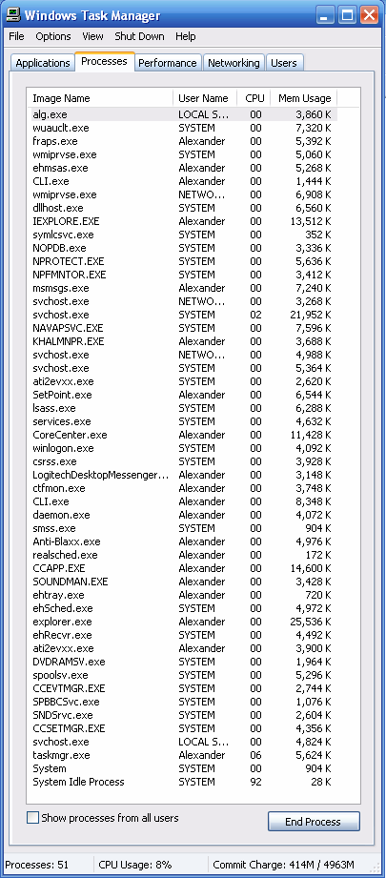Image resolution: width=386 pixels, height=878 pixels.
Task: Open the Shut Down menu
Action: pos(139,36)
